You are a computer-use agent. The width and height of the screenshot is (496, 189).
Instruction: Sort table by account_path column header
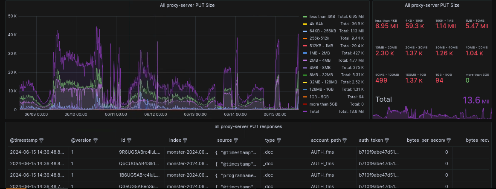tap(326, 140)
